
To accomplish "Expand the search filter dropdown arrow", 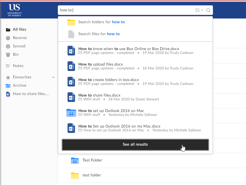I will click(x=202, y=10).
